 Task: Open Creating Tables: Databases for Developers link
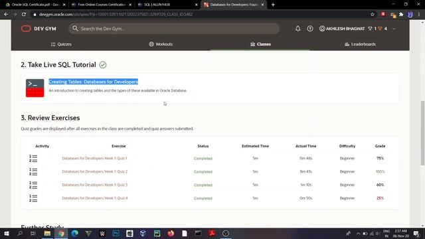(x=93, y=82)
